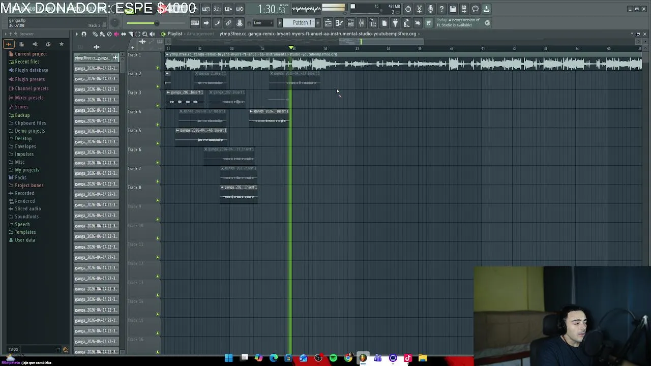Click the Track 4 label
The image size is (651, 366).
pos(134,111)
